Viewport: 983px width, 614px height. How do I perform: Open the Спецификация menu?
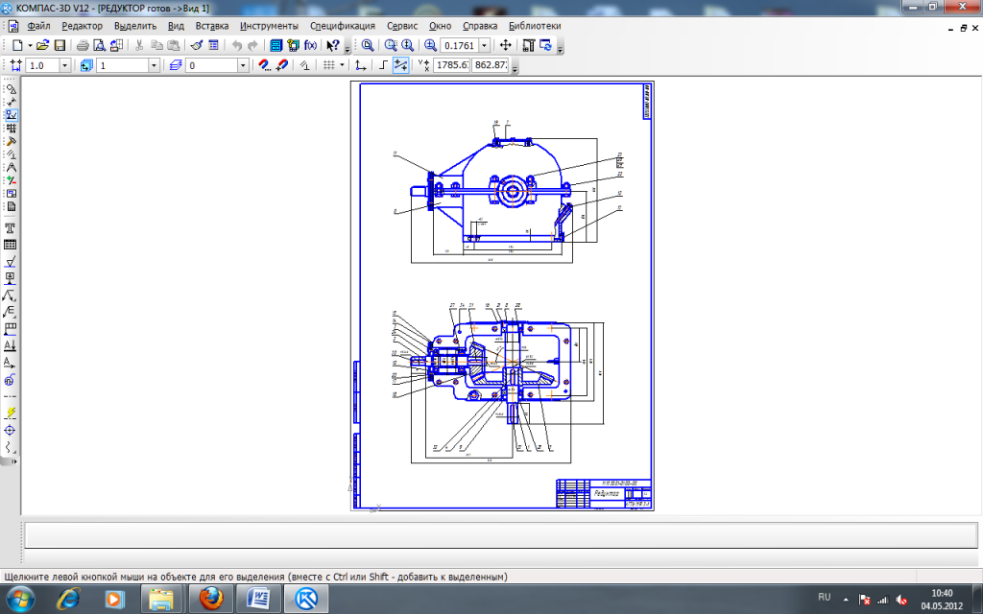tap(343, 26)
